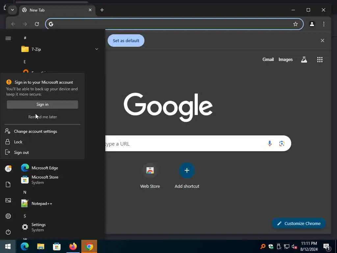Open a new tab with plus button
Viewport: 337px width, 253px height.
102,10
